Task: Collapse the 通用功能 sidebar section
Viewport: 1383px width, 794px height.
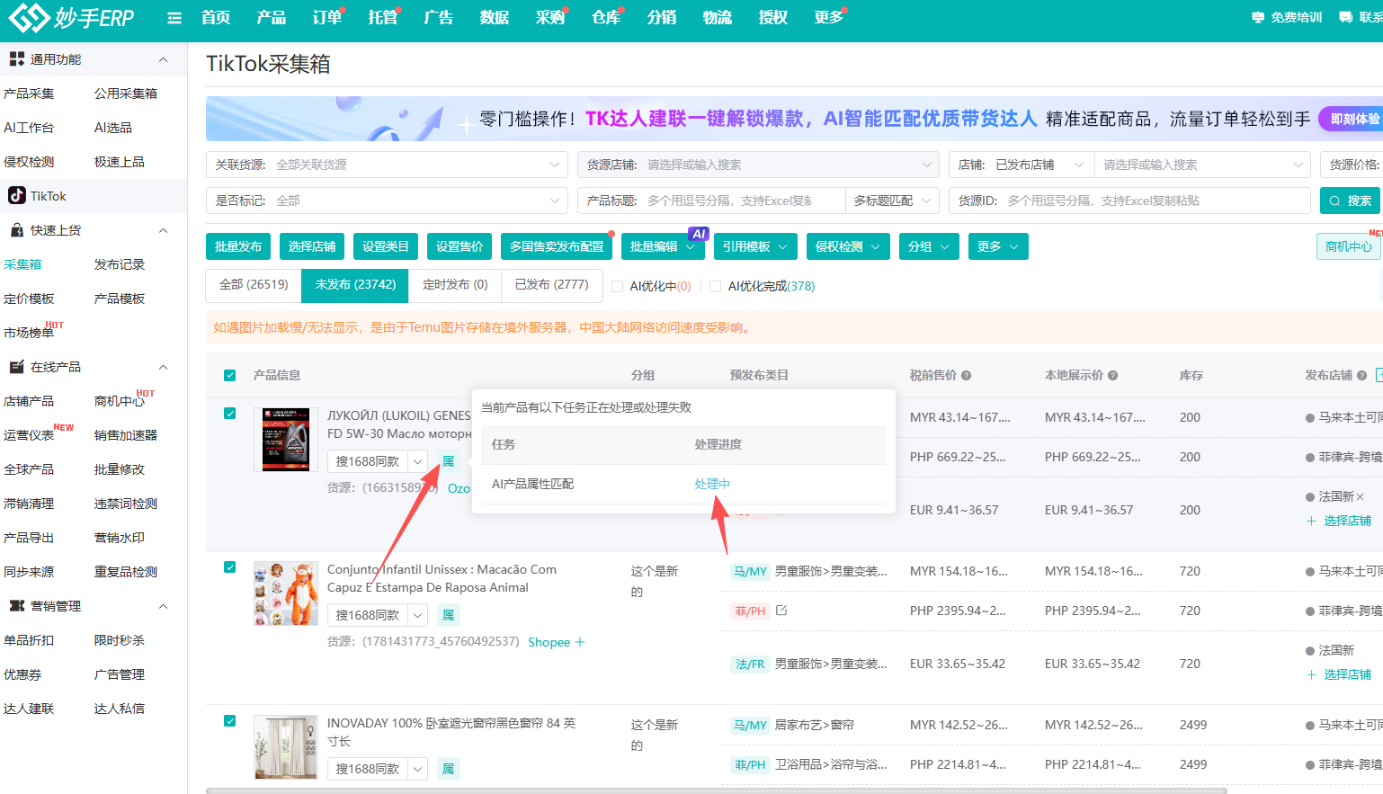Action: coord(163,59)
